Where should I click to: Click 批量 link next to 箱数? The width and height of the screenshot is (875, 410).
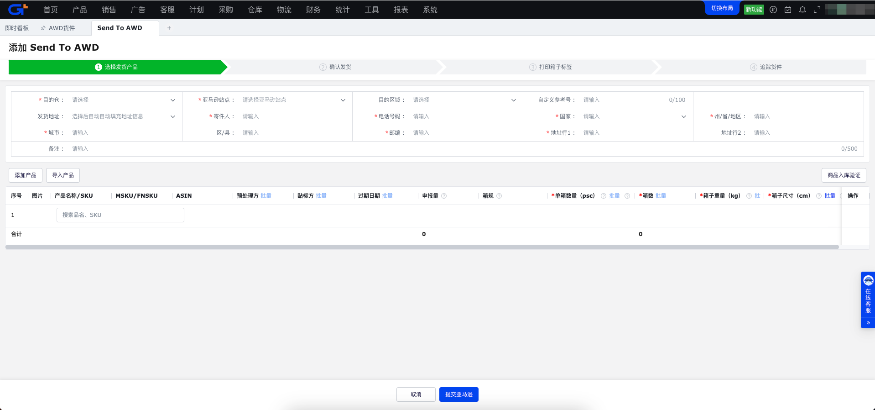[661, 196]
